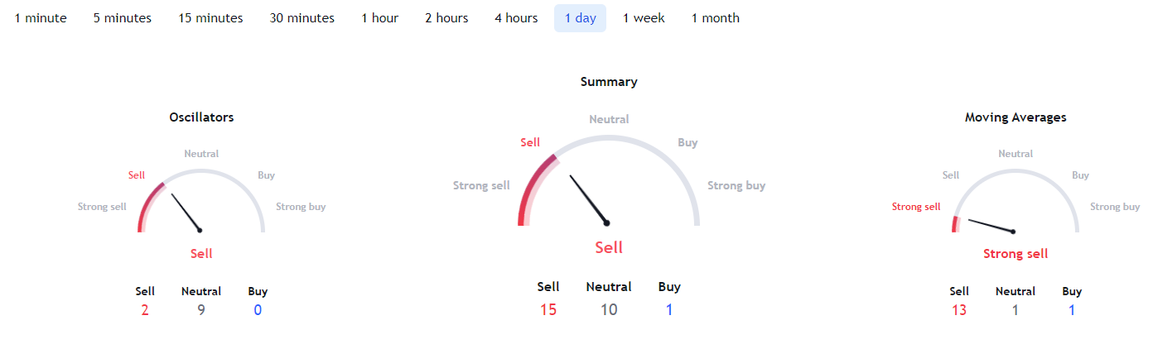This screenshot has height=349, width=1153.
Task: Select the 2 hours interval tab
Action: [x=446, y=18]
